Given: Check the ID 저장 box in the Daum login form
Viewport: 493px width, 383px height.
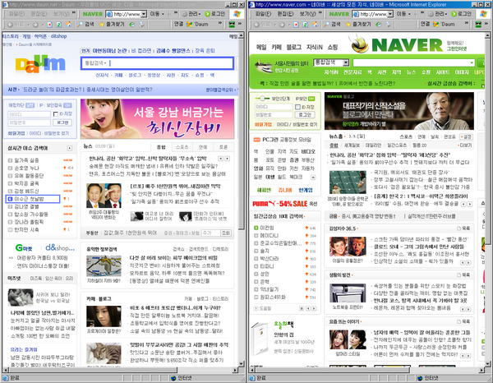Looking at the screenshot, I should [x=56, y=113].
